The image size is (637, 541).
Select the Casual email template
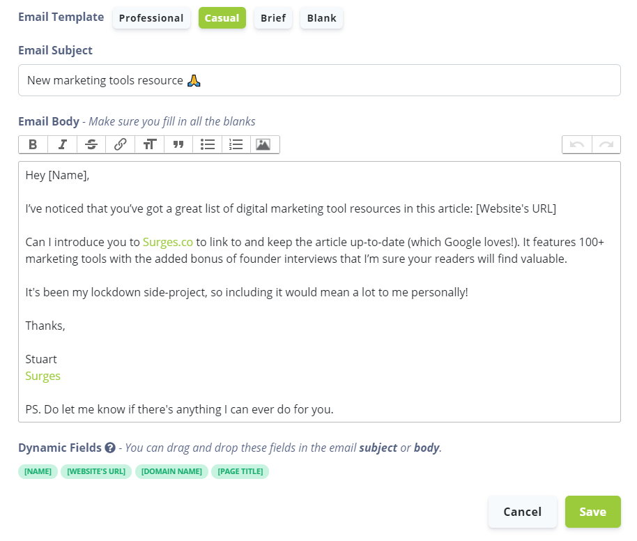(x=222, y=18)
